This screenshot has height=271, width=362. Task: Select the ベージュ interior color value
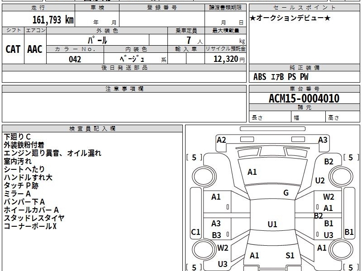[132, 59]
